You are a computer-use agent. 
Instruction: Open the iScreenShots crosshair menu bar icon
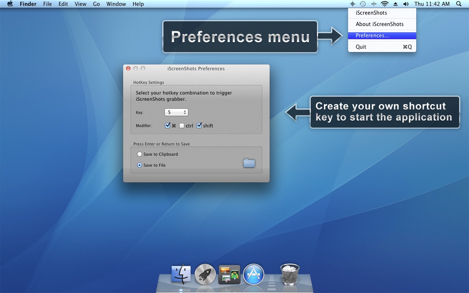point(352,4)
